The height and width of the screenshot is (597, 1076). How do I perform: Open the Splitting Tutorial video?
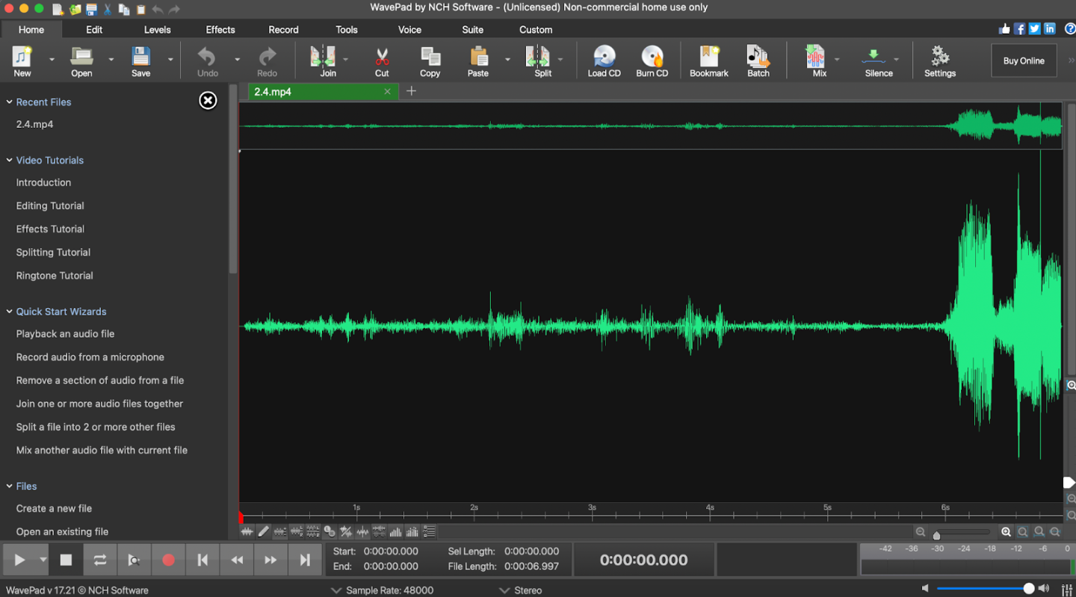click(52, 252)
